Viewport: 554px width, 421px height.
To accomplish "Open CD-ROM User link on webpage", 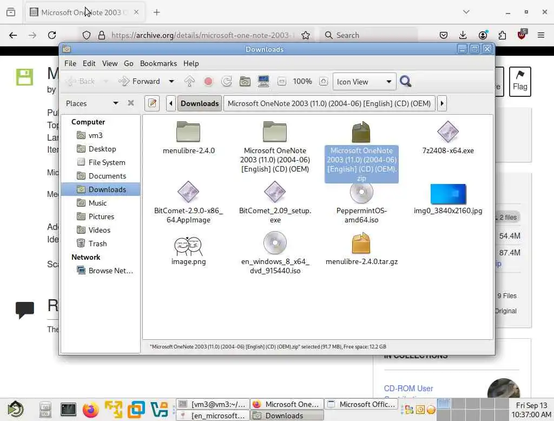I will (408, 388).
